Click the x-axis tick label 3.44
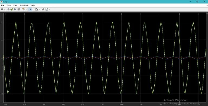 click(x=83, y=105)
